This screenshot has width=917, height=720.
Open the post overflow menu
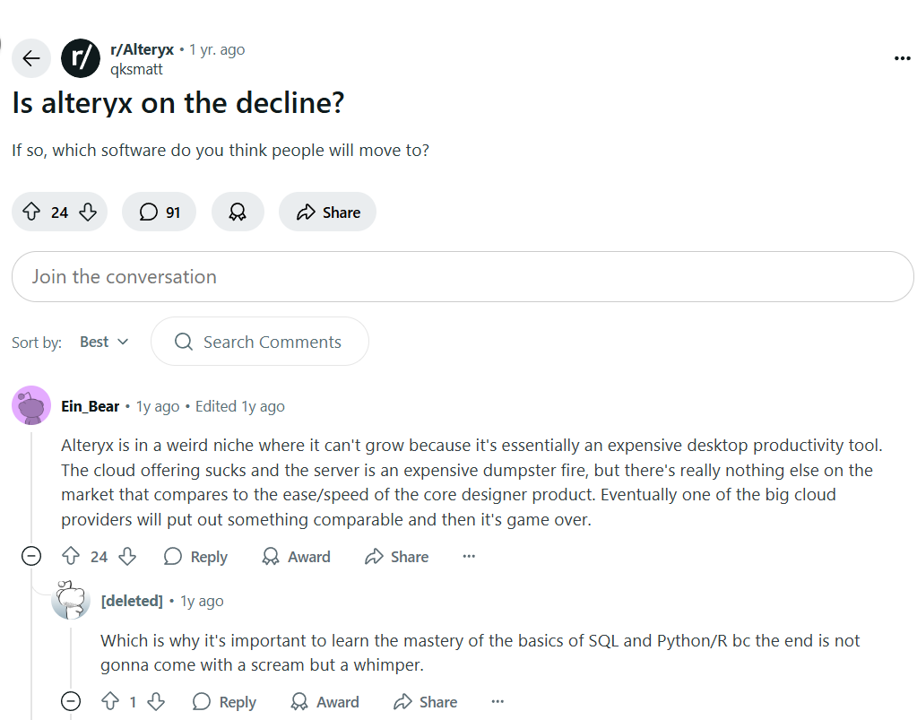[902, 57]
